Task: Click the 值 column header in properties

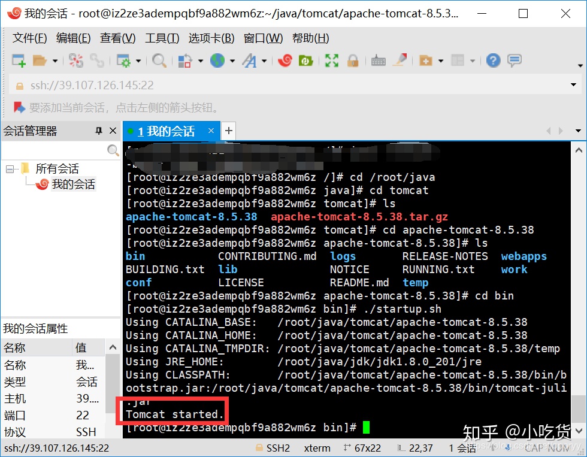Action: 89,348
